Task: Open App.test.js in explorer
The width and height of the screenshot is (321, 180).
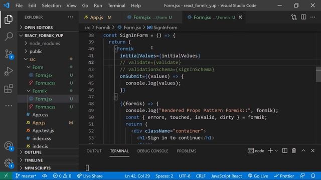Action: click(x=48, y=130)
